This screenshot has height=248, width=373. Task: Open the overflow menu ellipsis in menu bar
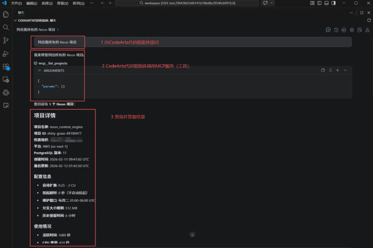pyautogui.click(x=92, y=3)
